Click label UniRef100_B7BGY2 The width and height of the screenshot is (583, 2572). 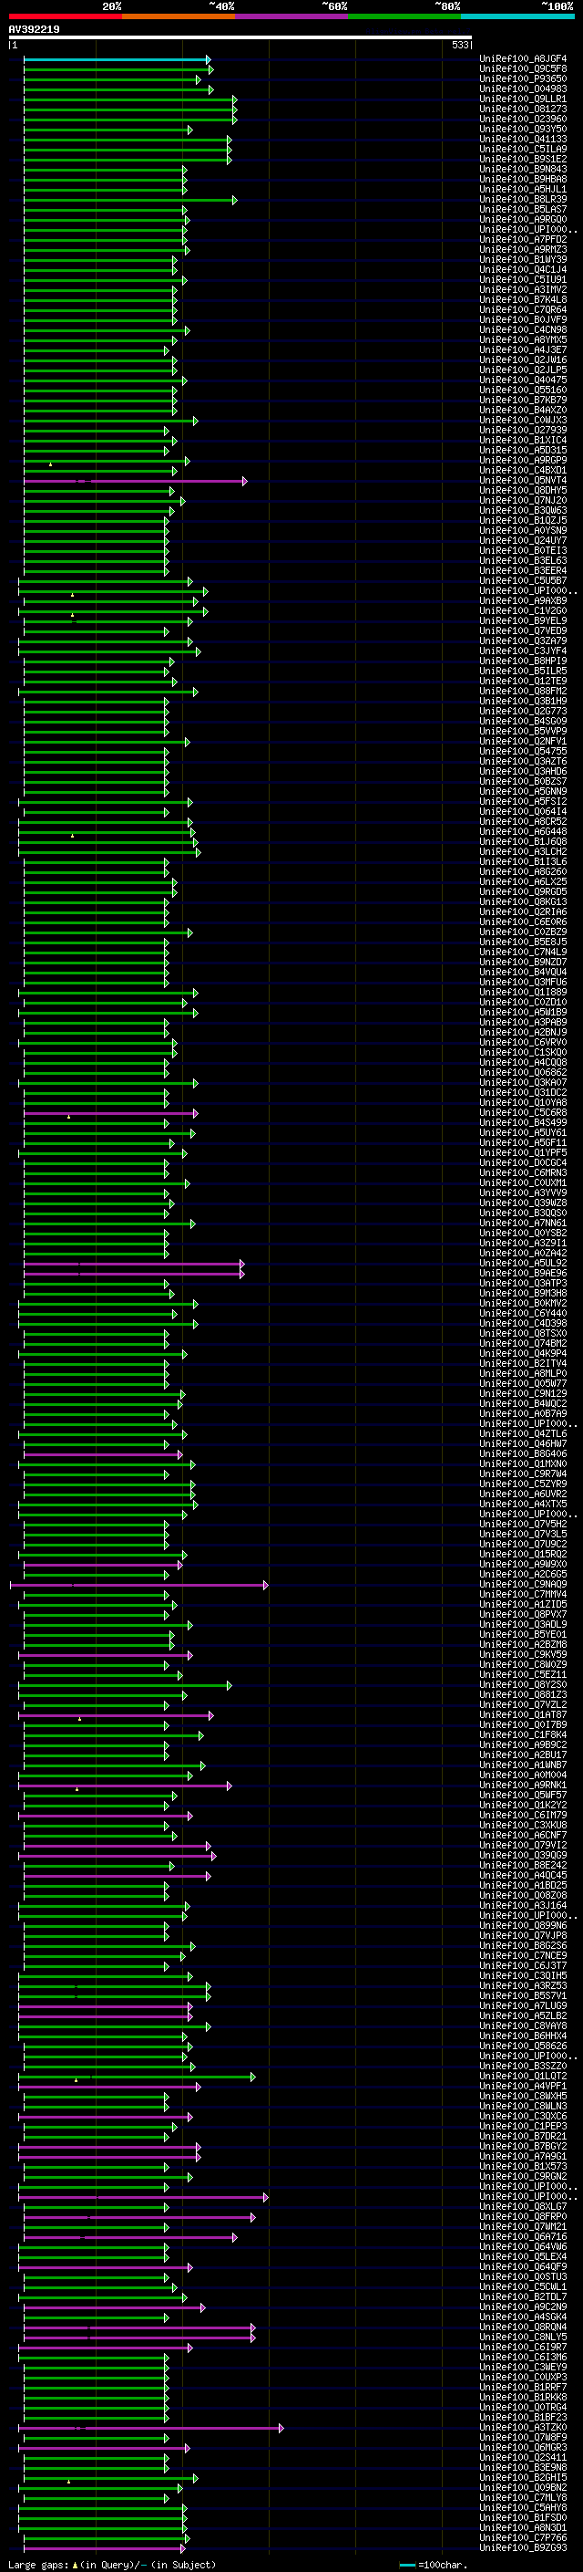[523, 2147]
